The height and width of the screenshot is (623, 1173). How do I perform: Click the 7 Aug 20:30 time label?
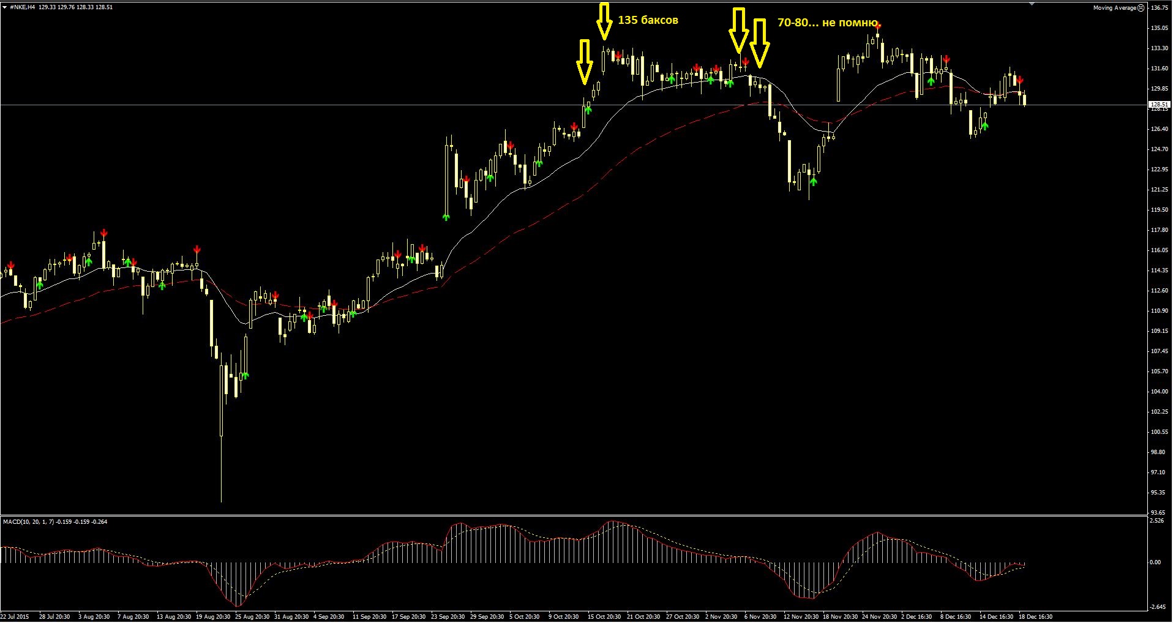(133, 617)
